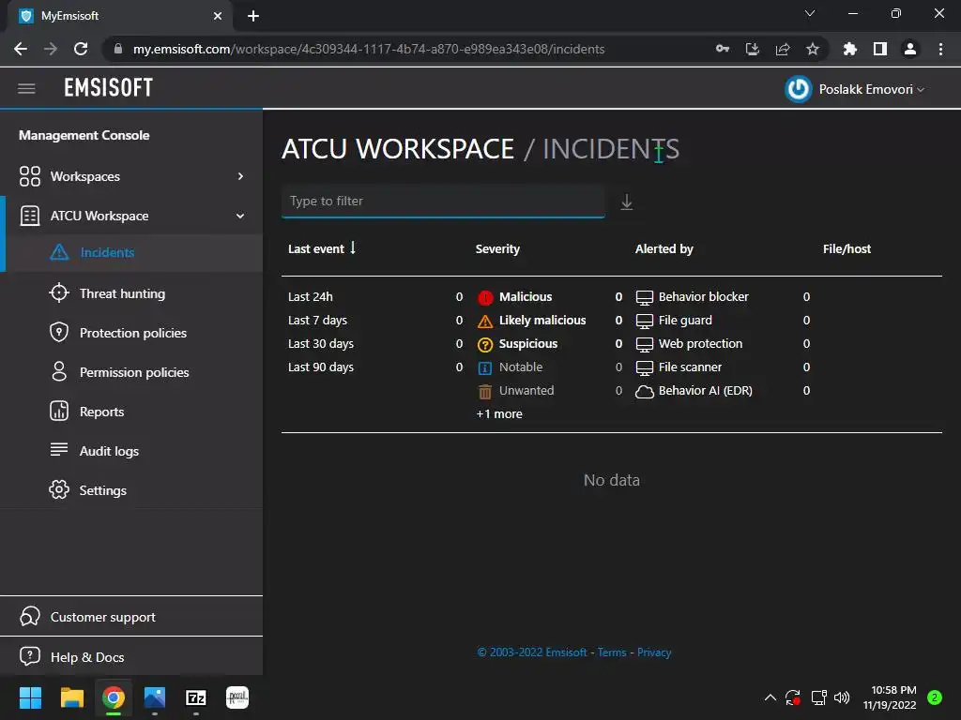Open a new Chrome tab
Viewport: 961px width, 720px height.
coord(253,16)
